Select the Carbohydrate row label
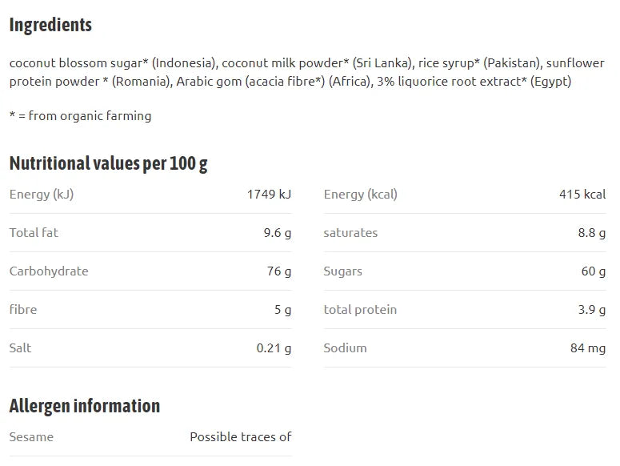620x466 pixels. pyautogui.click(x=49, y=271)
